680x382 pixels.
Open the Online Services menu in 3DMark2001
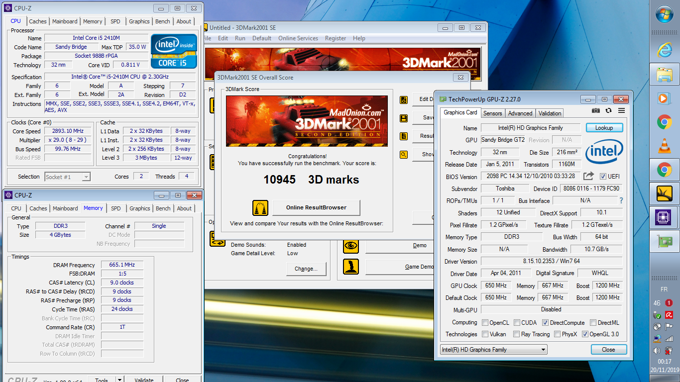click(298, 38)
